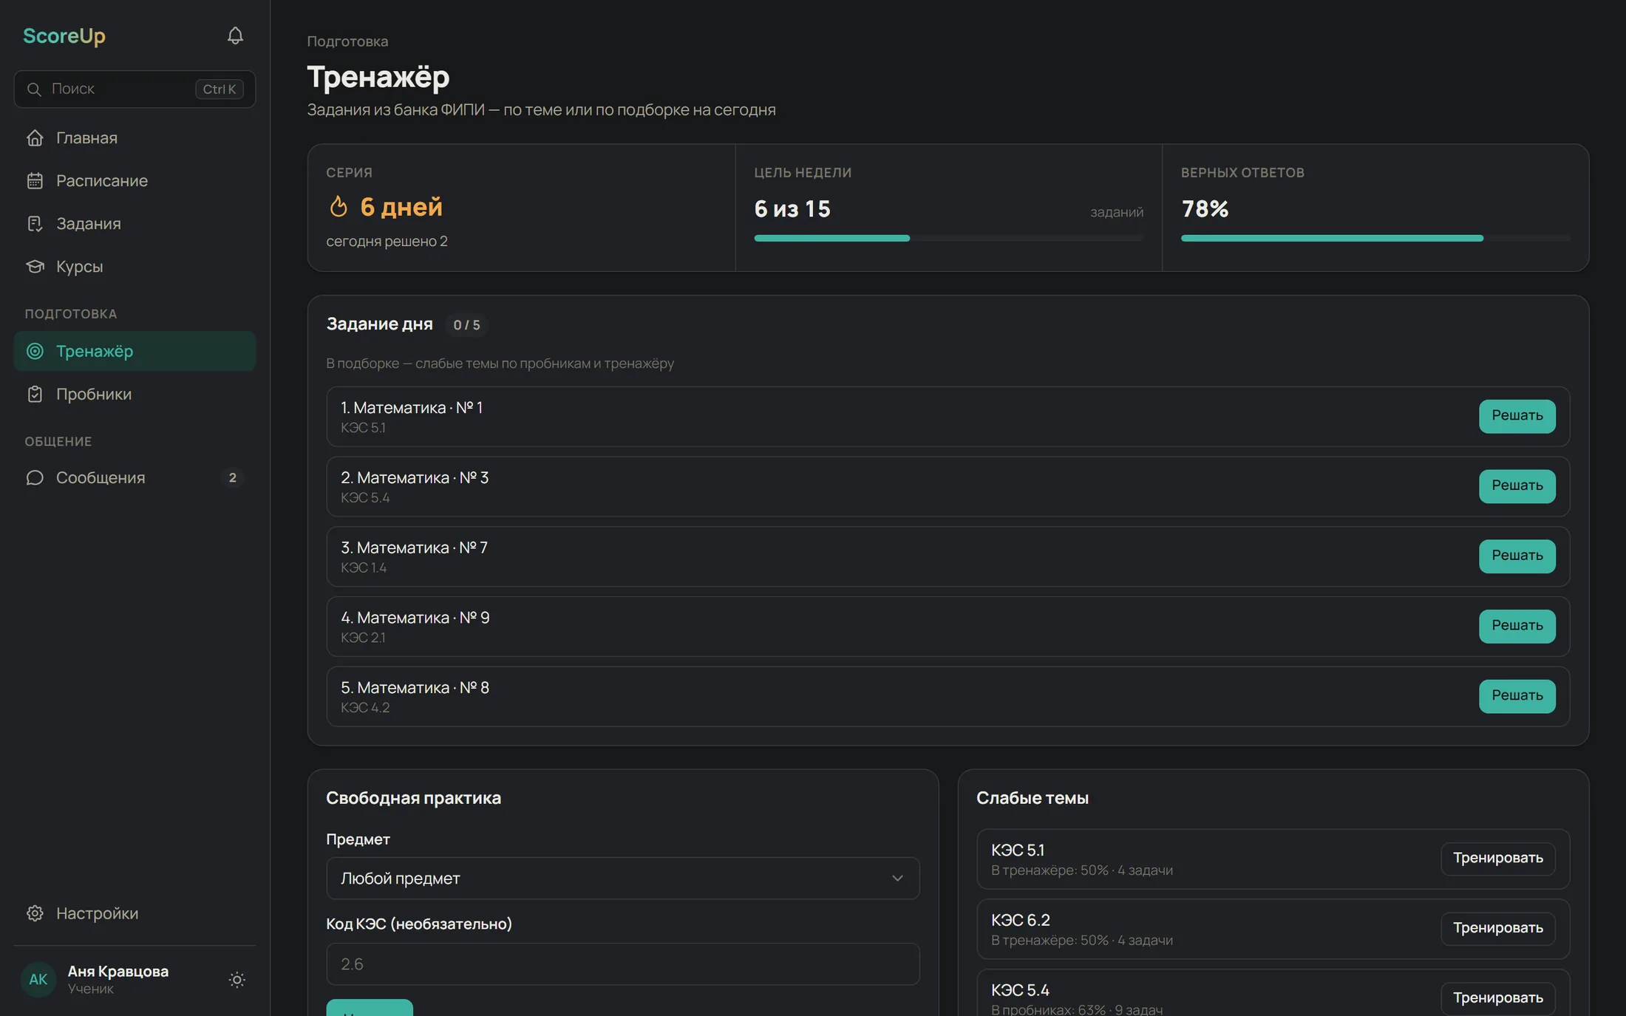The image size is (1626, 1016).
Task: Click the 78% correct answers progress bar
Action: click(1375, 238)
